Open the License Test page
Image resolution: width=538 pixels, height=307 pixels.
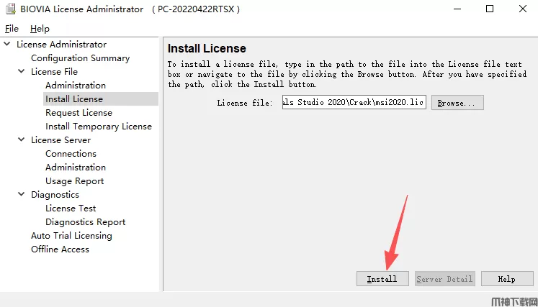[71, 209]
